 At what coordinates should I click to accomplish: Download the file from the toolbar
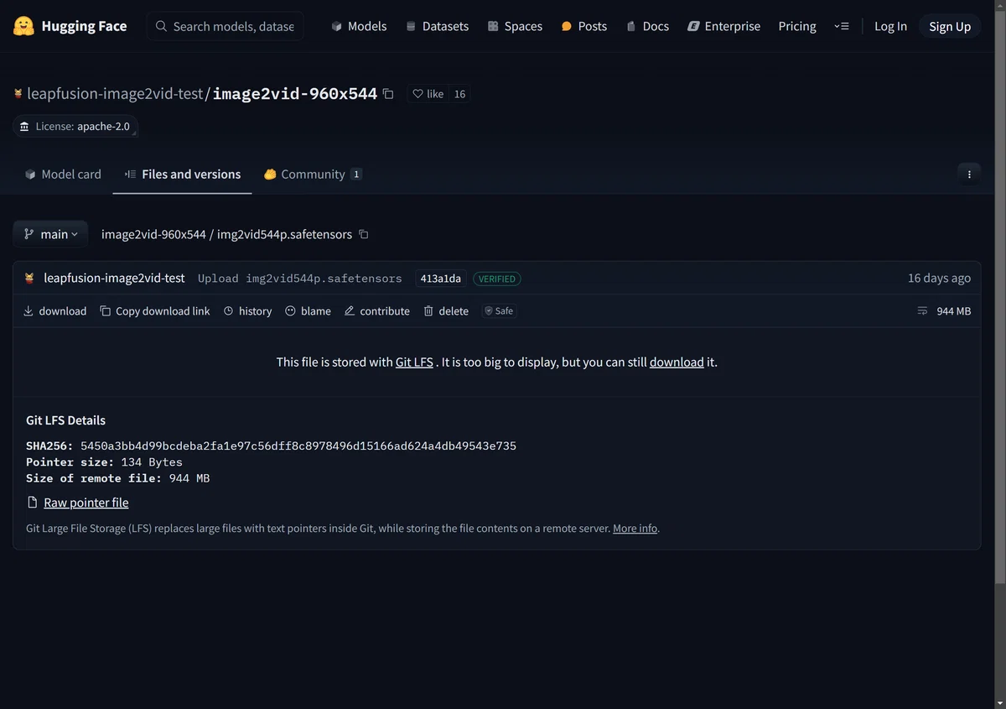tap(54, 310)
